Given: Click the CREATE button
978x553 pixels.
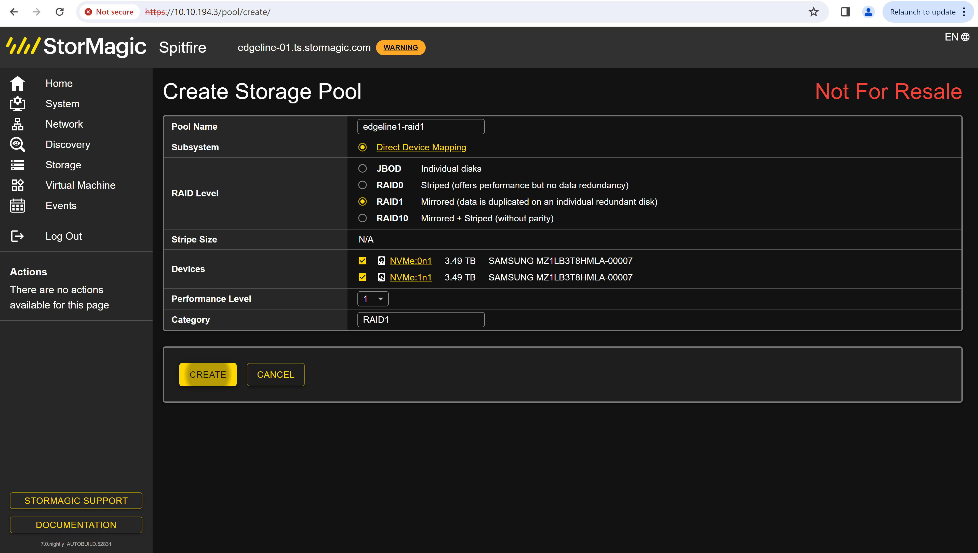Looking at the screenshot, I should click(x=208, y=374).
